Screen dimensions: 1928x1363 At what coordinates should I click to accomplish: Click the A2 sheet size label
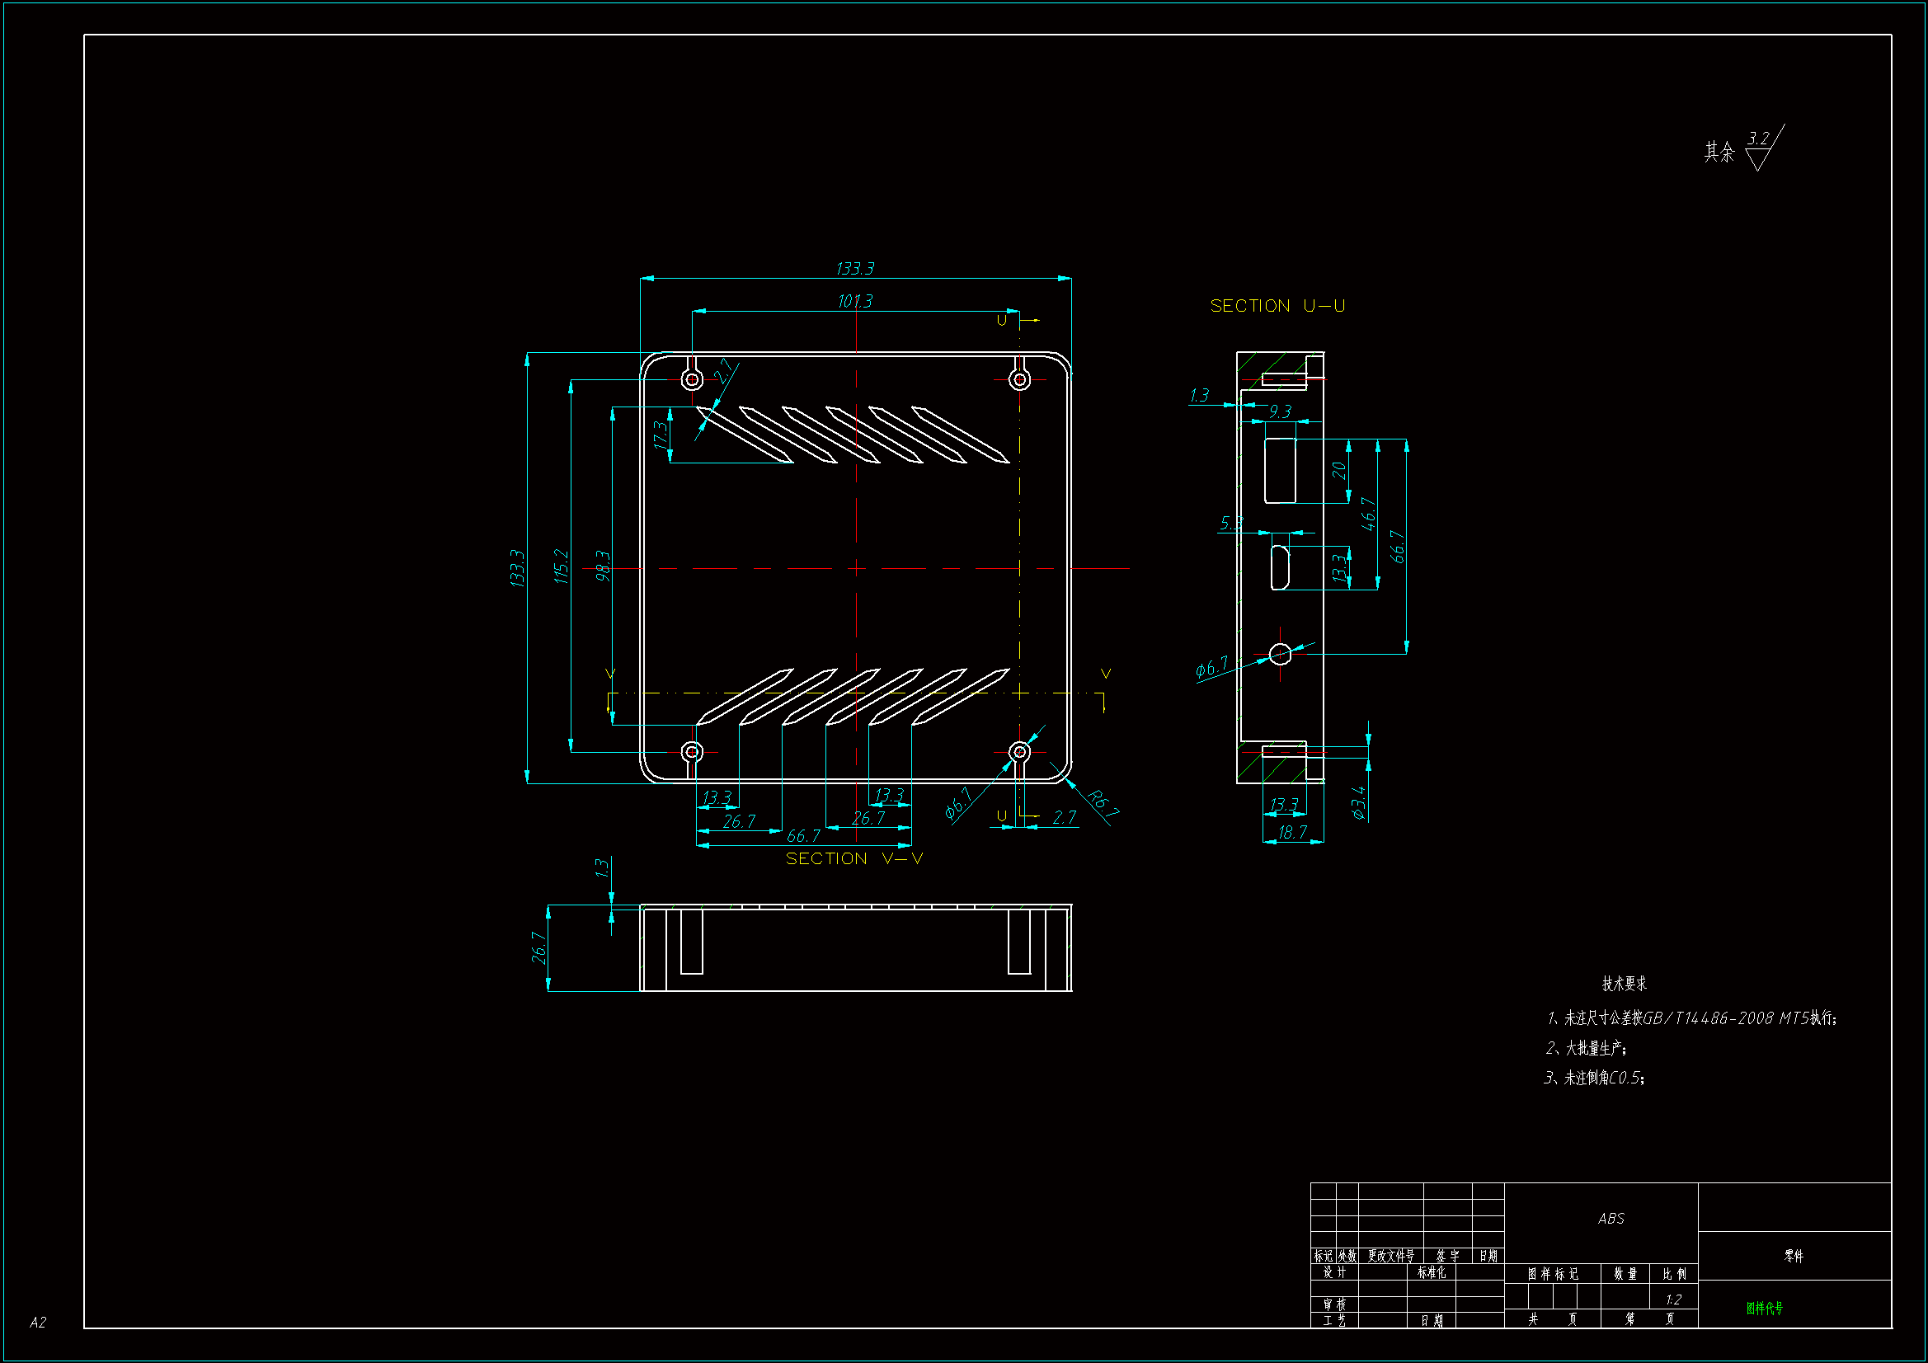38,1322
